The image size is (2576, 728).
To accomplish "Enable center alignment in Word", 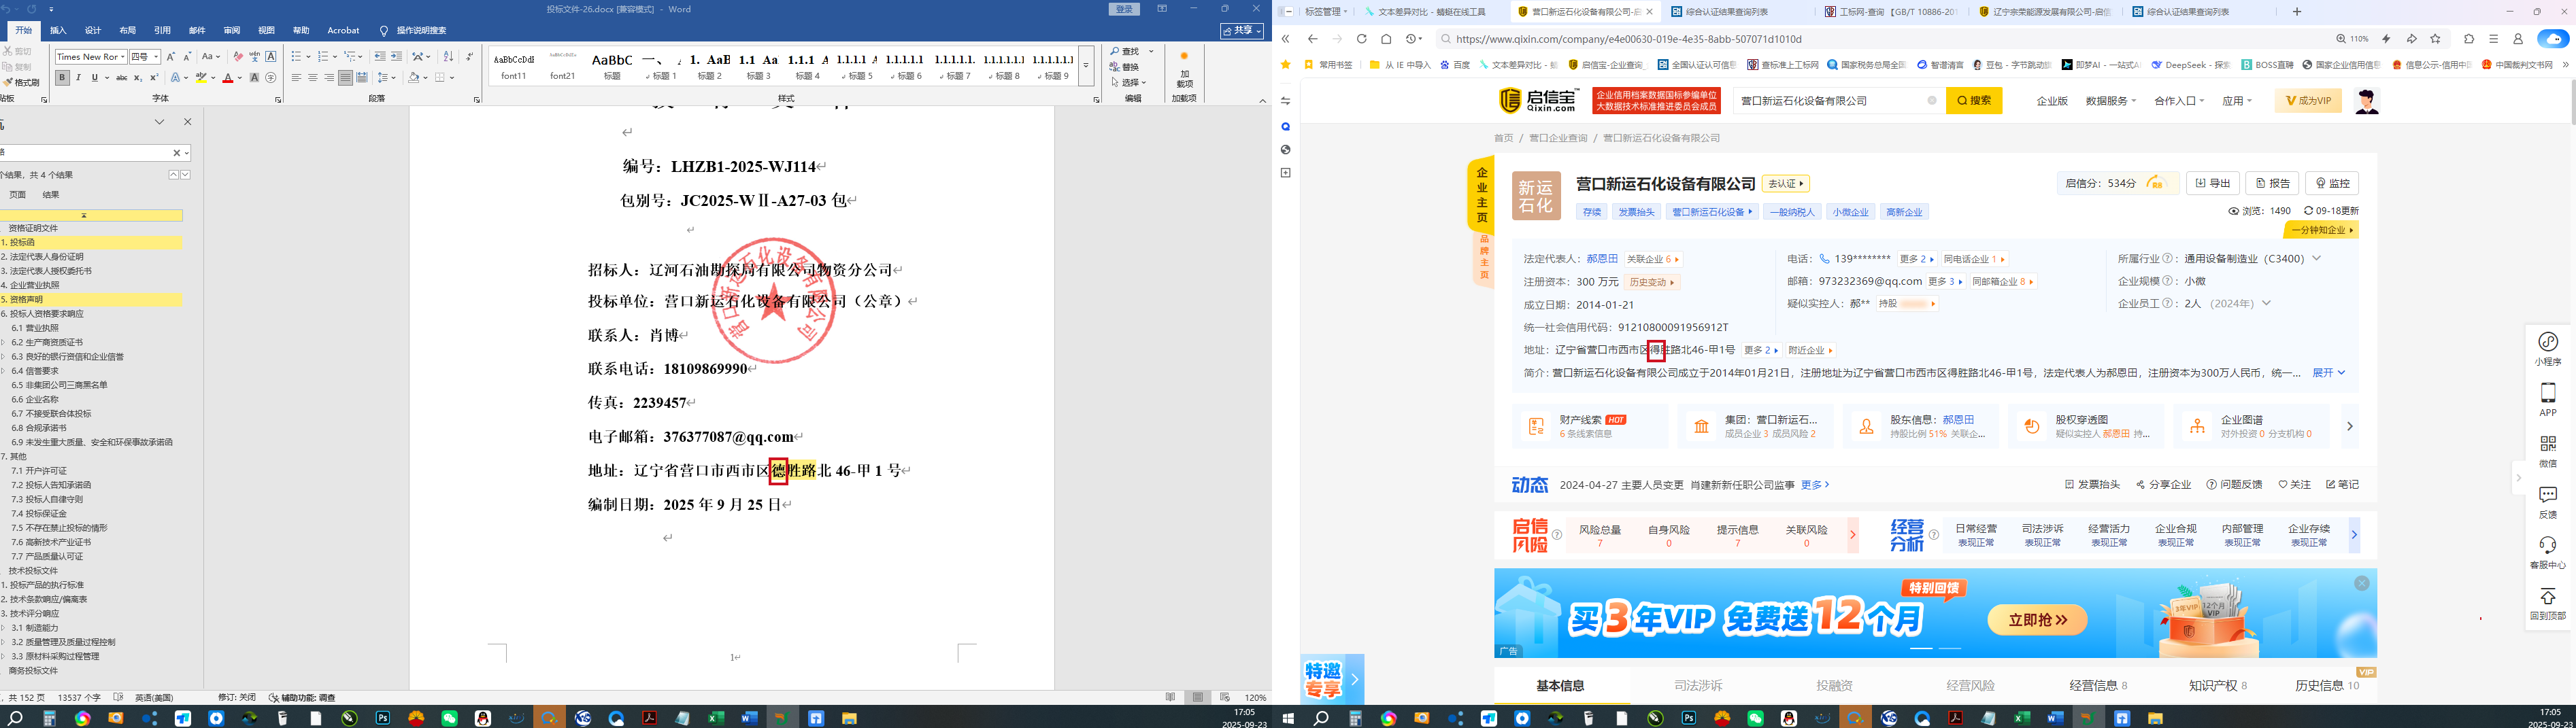I will pyautogui.click(x=312, y=78).
